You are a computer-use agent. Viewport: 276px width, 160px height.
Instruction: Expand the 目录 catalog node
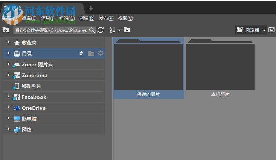point(8,53)
